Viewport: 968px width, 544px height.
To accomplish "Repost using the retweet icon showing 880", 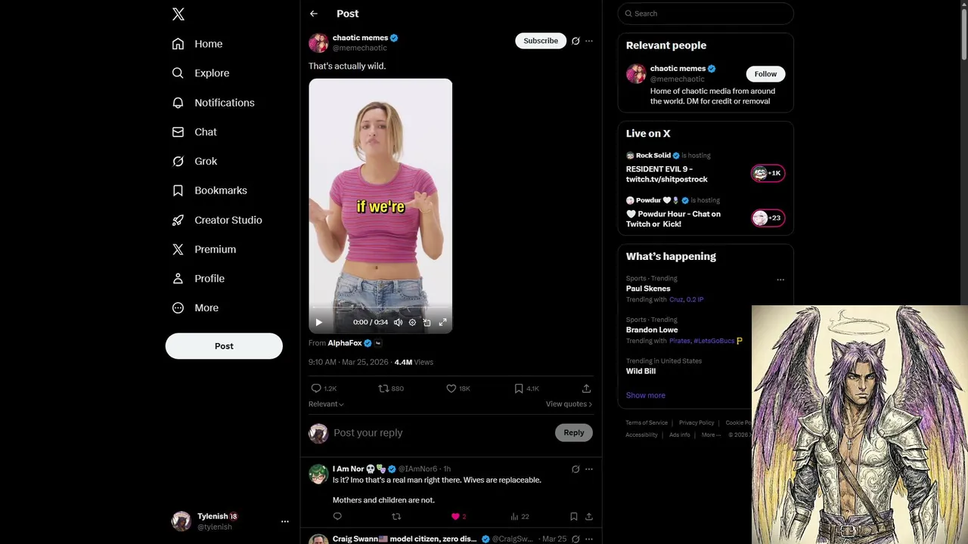I will point(391,388).
